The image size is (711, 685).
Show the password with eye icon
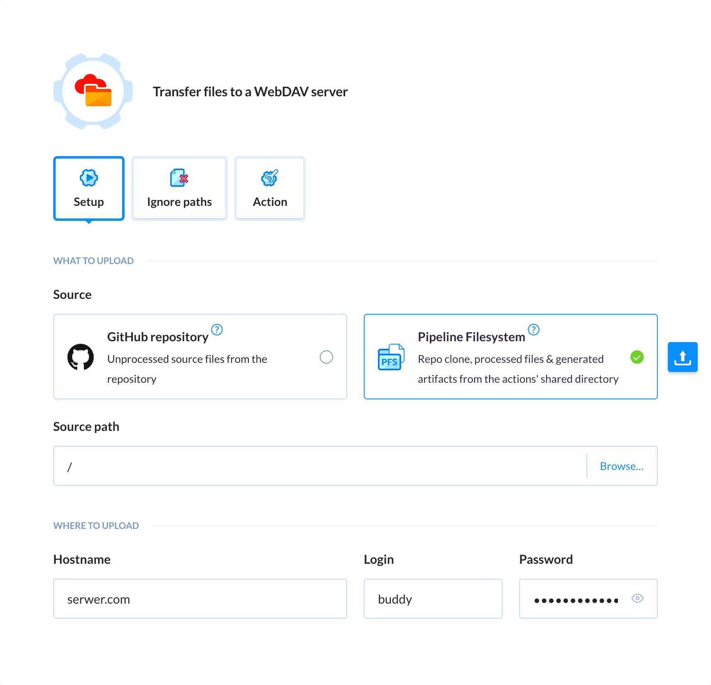coord(637,598)
